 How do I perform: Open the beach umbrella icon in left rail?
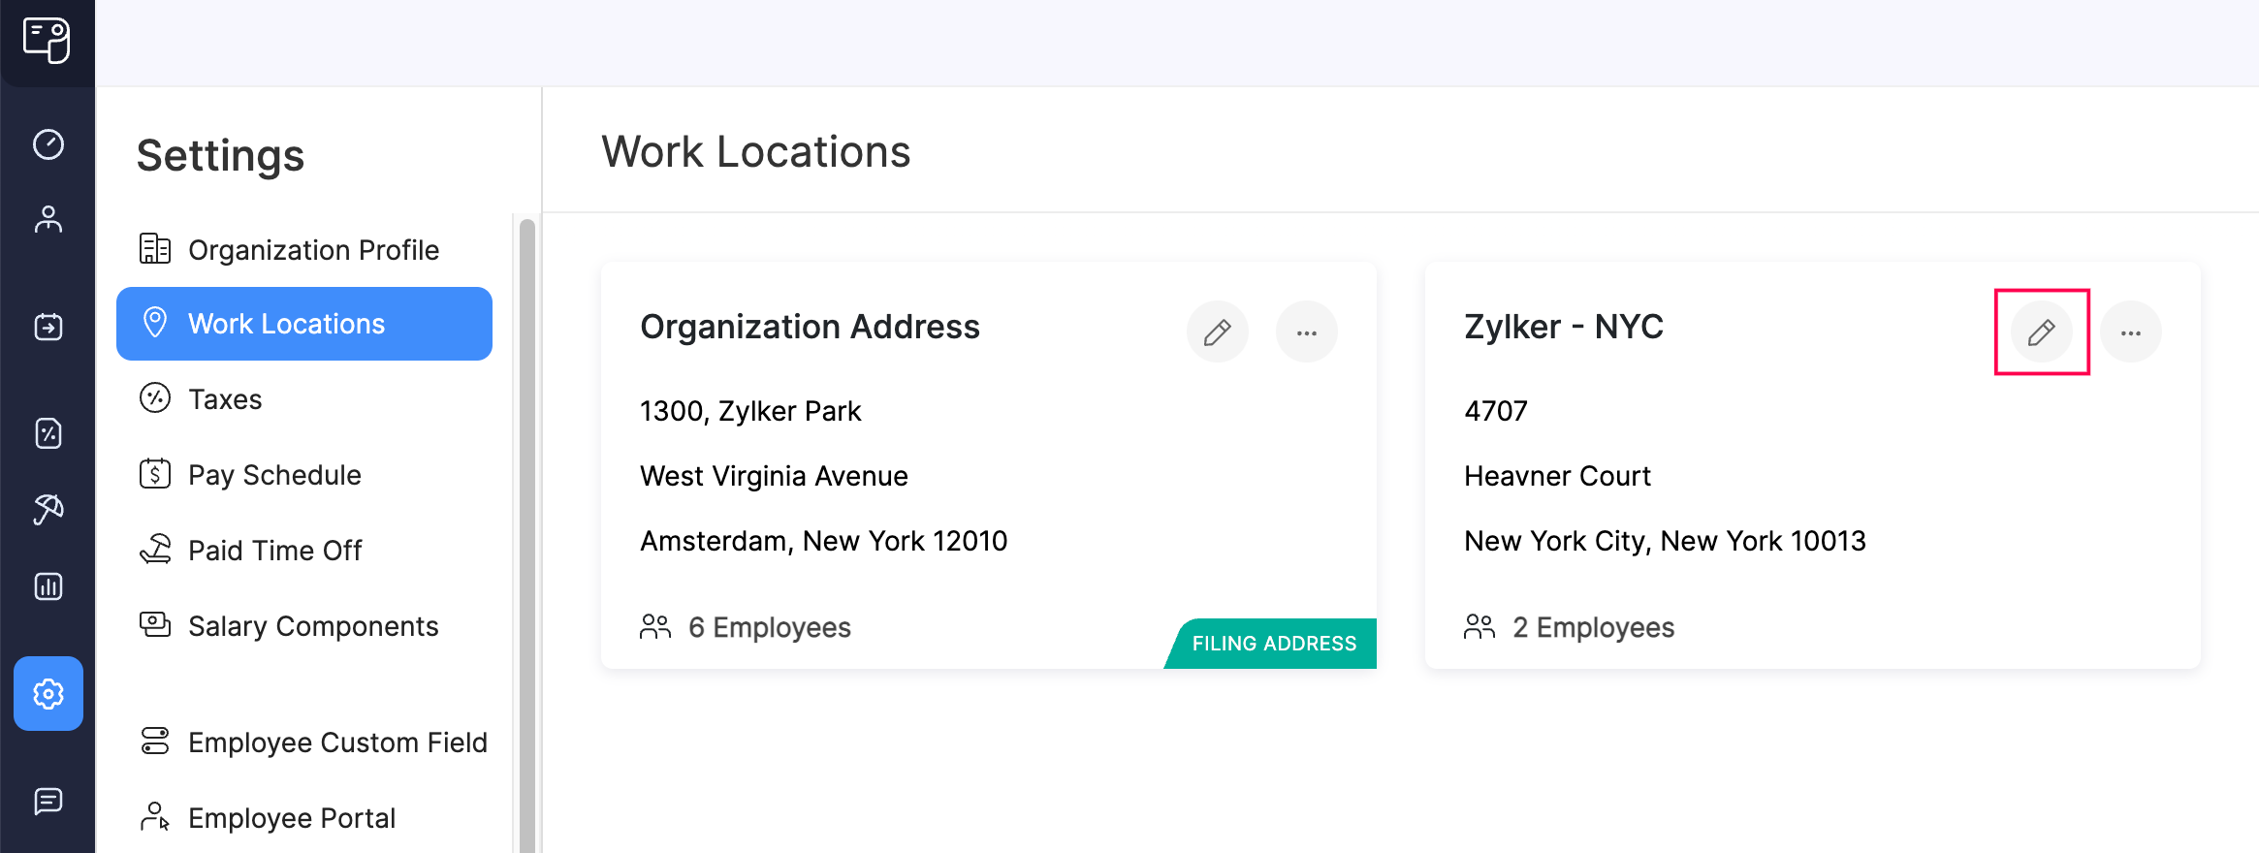(48, 509)
